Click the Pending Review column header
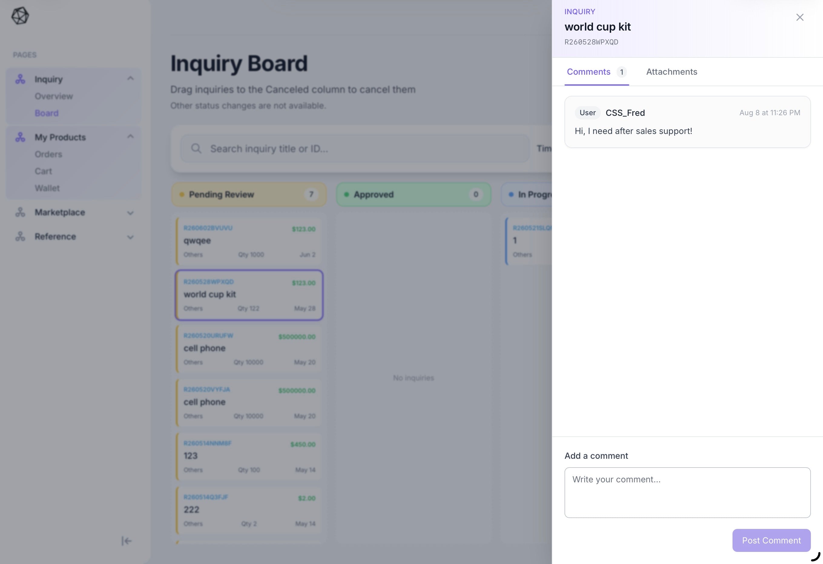 coord(249,194)
